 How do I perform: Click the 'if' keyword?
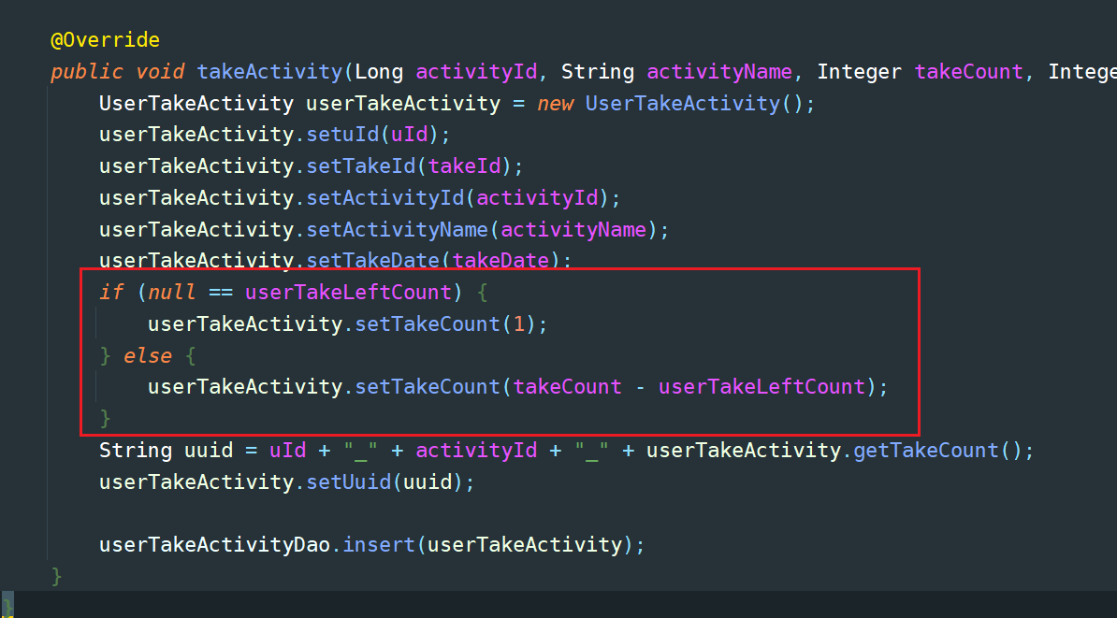click(111, 293)
